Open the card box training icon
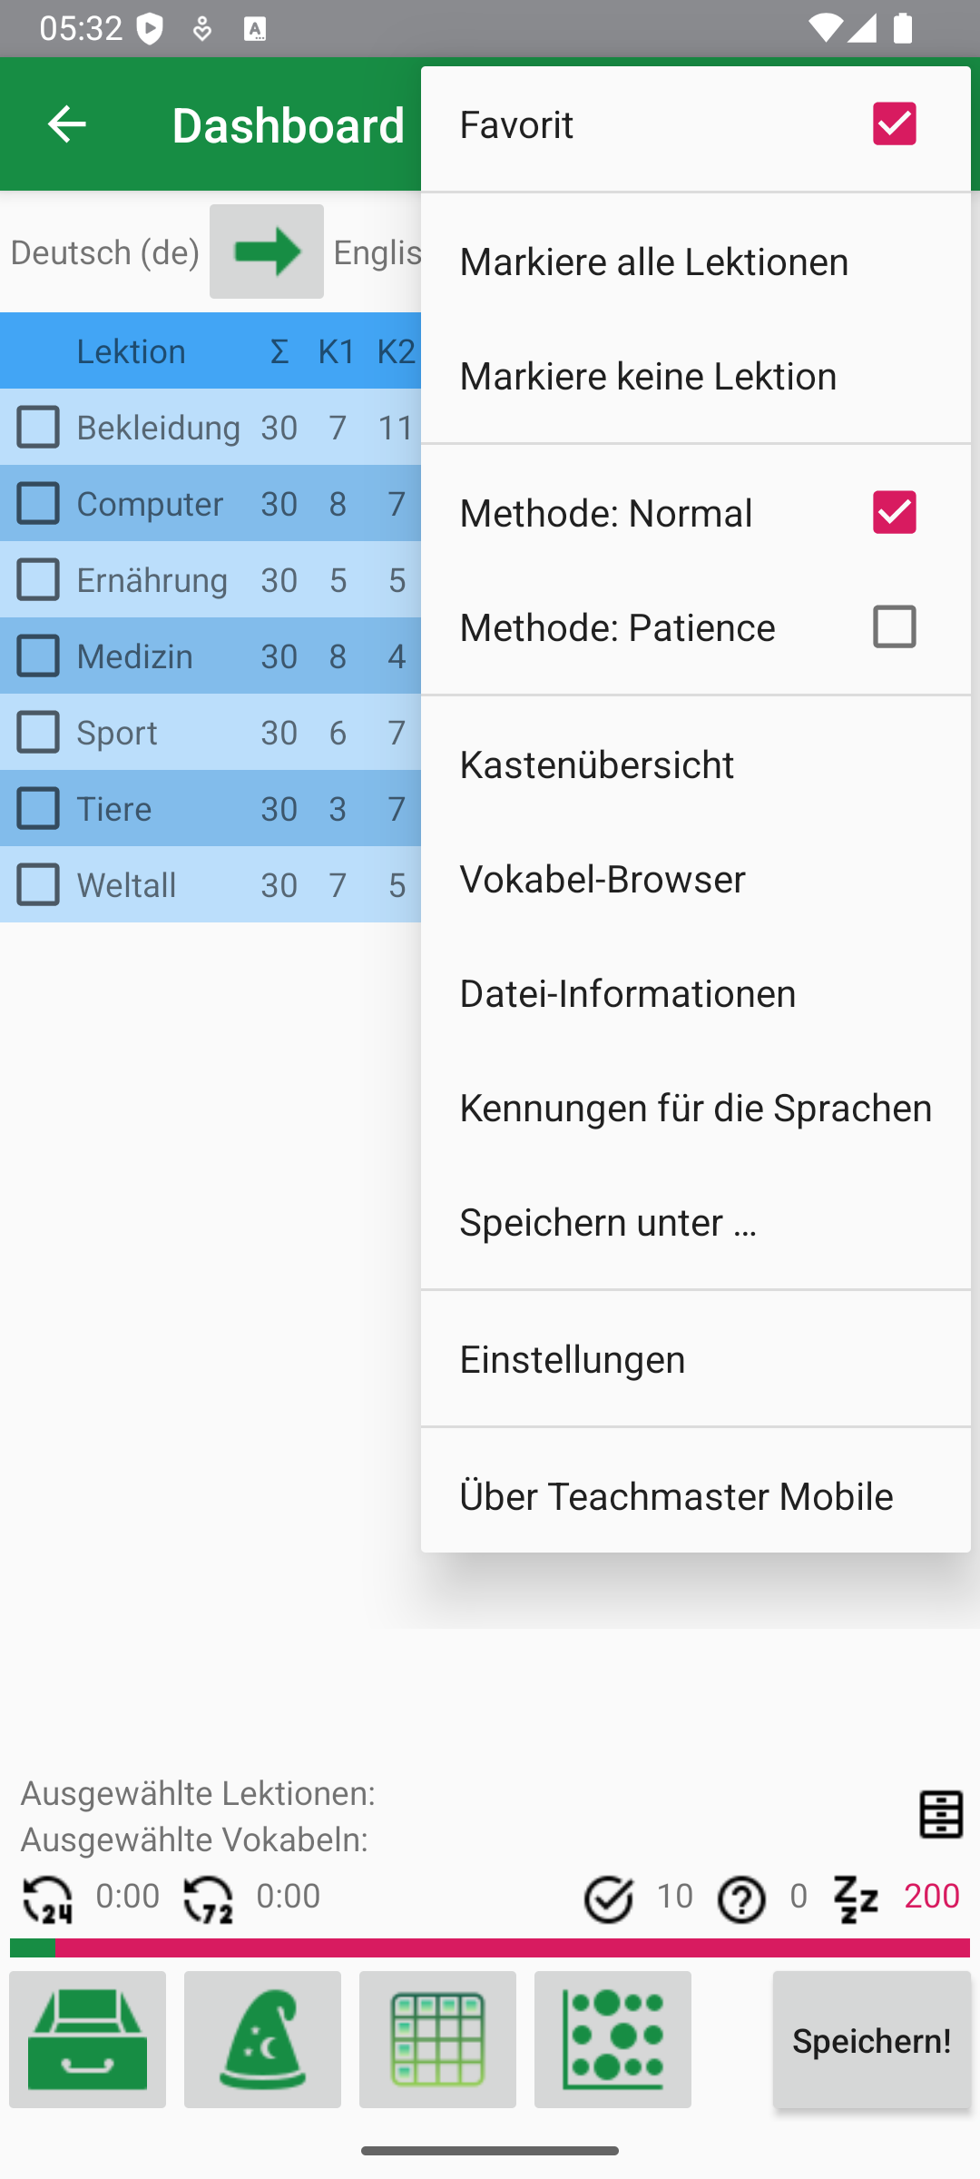The width and height of the screenshot is (980, 2179). coord(88,2039)
